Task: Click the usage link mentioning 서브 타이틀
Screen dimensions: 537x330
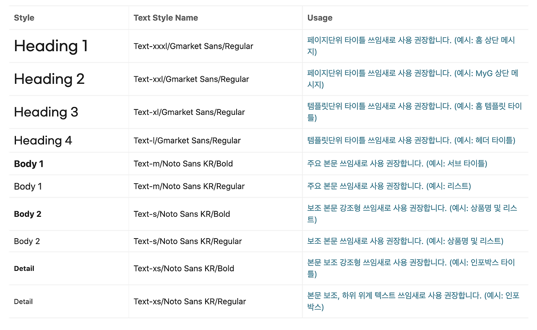Action: pyautogui.click(x=396, y=164)
